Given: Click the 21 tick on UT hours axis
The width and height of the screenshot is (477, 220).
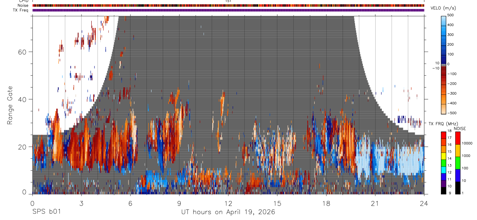Looking at the screenshot, I should point(375,203).
